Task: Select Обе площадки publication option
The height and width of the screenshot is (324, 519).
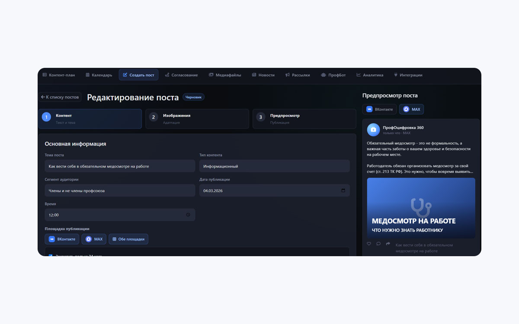Action: click(128, 239)
